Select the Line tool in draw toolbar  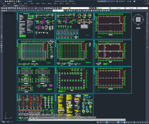(1, 14)
